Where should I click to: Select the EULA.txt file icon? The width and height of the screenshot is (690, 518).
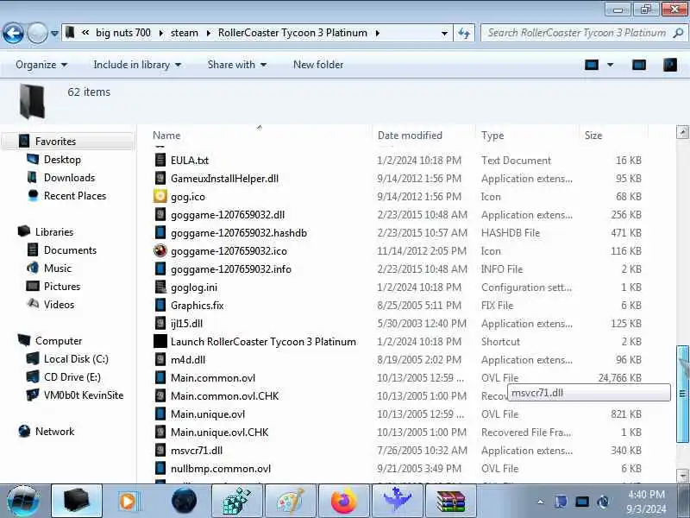coord(160,160)
